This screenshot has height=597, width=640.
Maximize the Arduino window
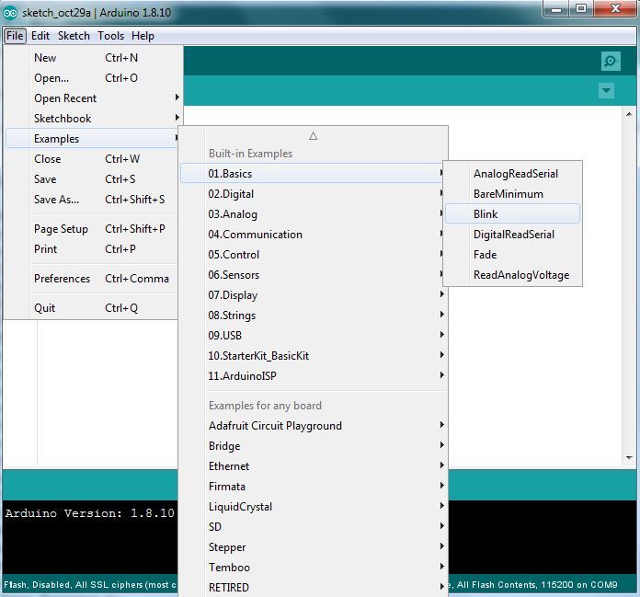point(581,9)
